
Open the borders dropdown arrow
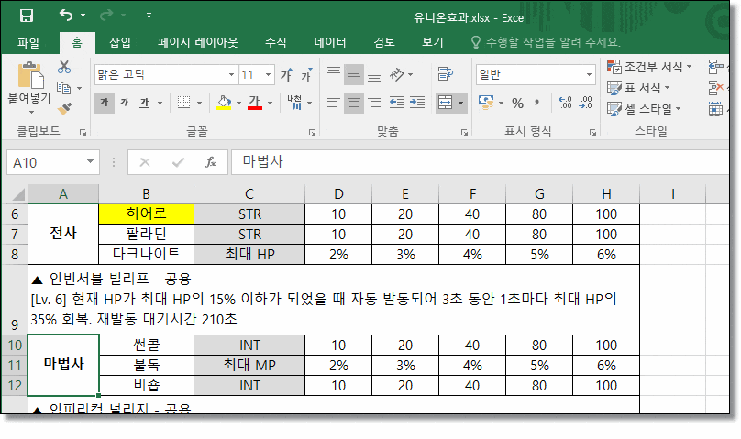(x=199, y=103)
